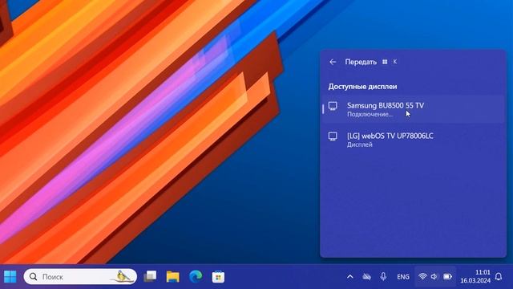
Task: Open the clock showing 11:01 16.03.2024
Action: click(475, 276)
